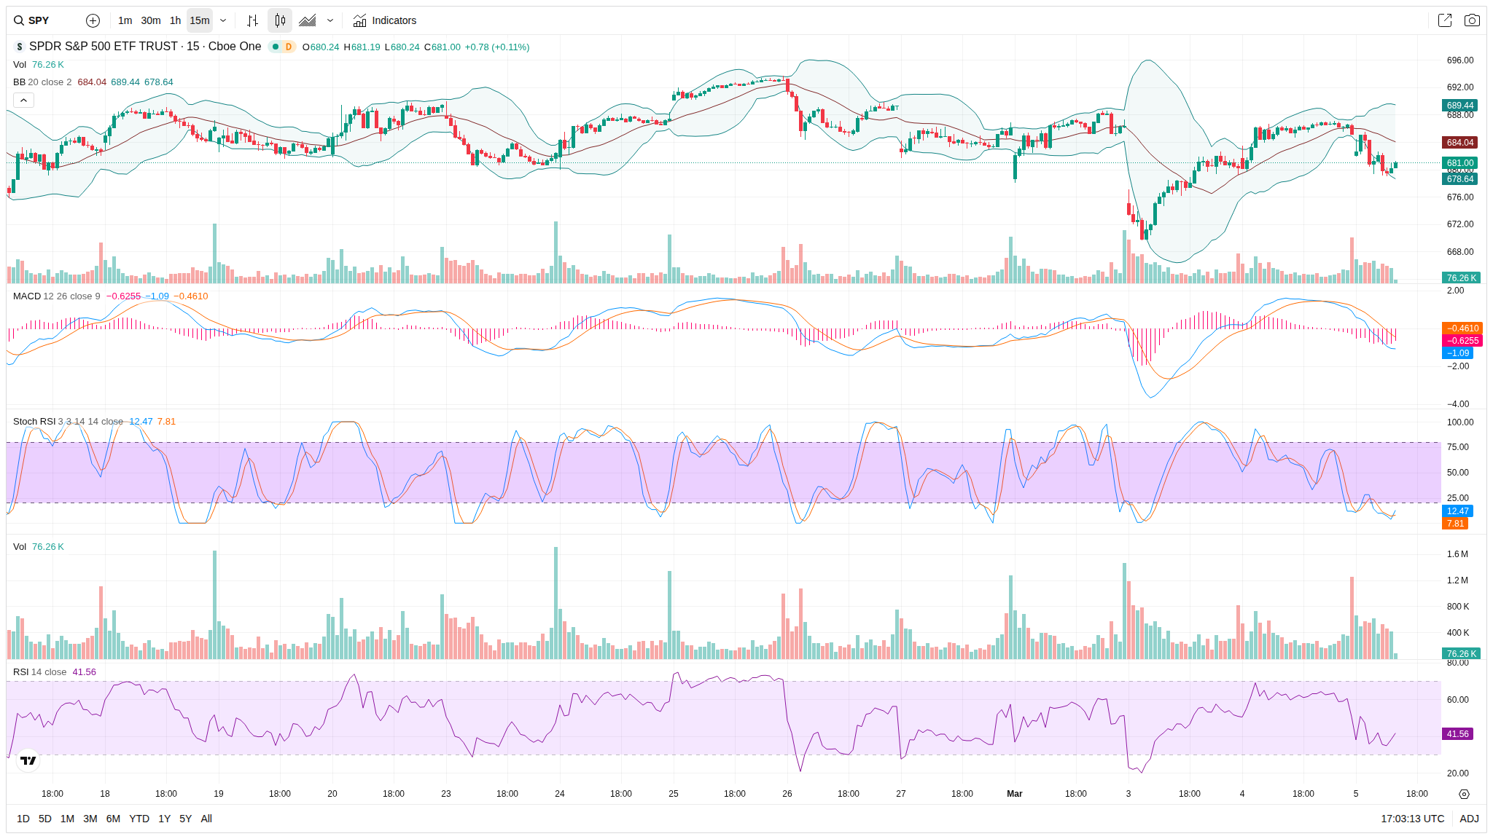Toggle the ADJ price adjustment
This screenshot has width=1493, height=839.
tap(1469, 819)
